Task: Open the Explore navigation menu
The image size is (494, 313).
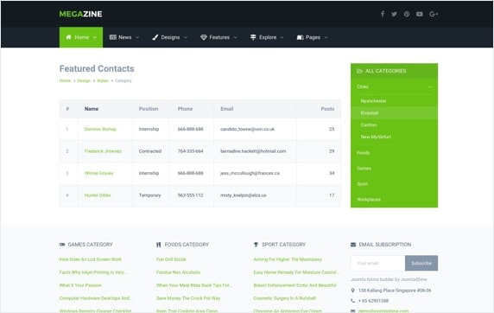Action: [x=267, y=37]
